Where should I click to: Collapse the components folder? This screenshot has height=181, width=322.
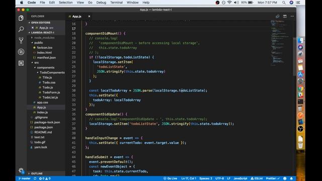pos(46,67)
